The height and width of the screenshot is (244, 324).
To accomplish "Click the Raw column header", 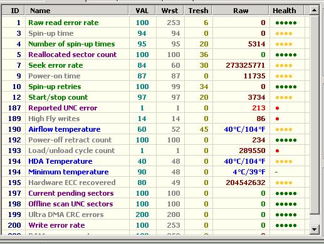I will [241, 11].
